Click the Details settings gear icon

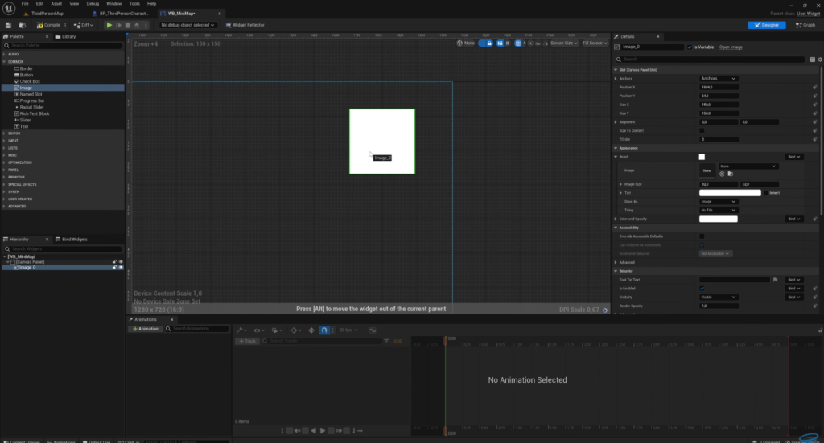tap(820, 59)
